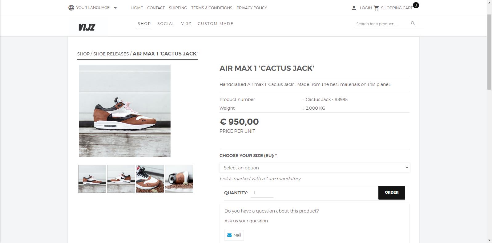Focus the quantity input field
The image size is (492, 243).
pos(262,193)
